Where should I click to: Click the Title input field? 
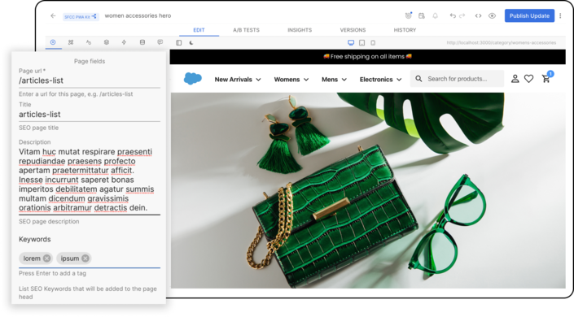pyautogui.click(x=90, y=115)
